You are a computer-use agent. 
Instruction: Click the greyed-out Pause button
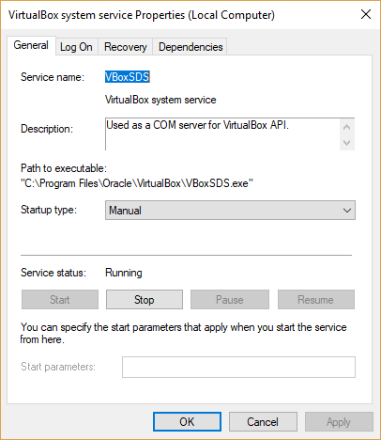pos(230,300)
